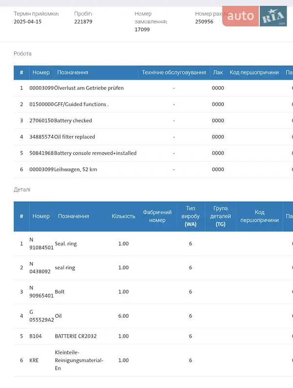This screenshot has width=293, height=388.
Task: Select the BATTERIE CR2032 part row
Action: coord(75,336)
